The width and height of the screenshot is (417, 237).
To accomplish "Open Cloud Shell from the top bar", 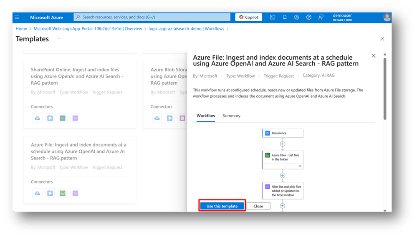I will [273, 17].
